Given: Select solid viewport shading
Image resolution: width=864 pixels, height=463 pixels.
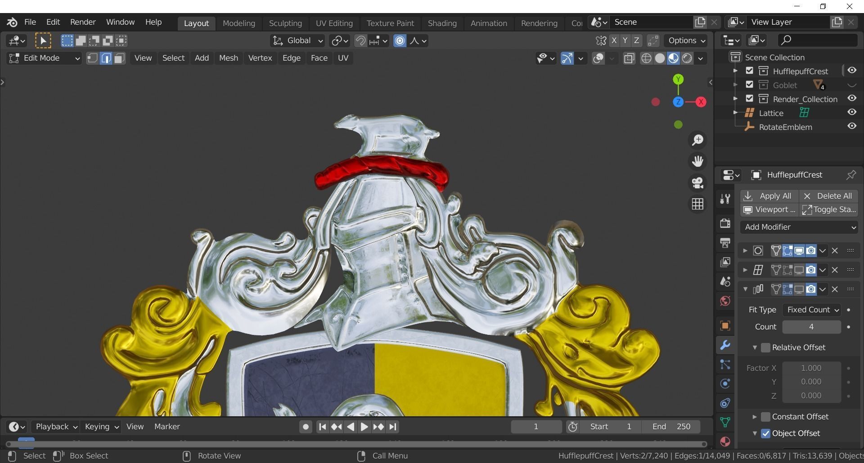Looking at the screenshot, I should click(x=660, y=58).
